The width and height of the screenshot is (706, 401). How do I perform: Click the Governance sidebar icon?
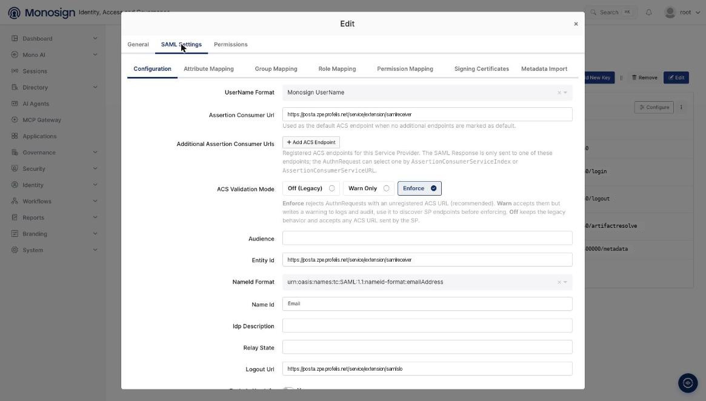coord(15,152)
